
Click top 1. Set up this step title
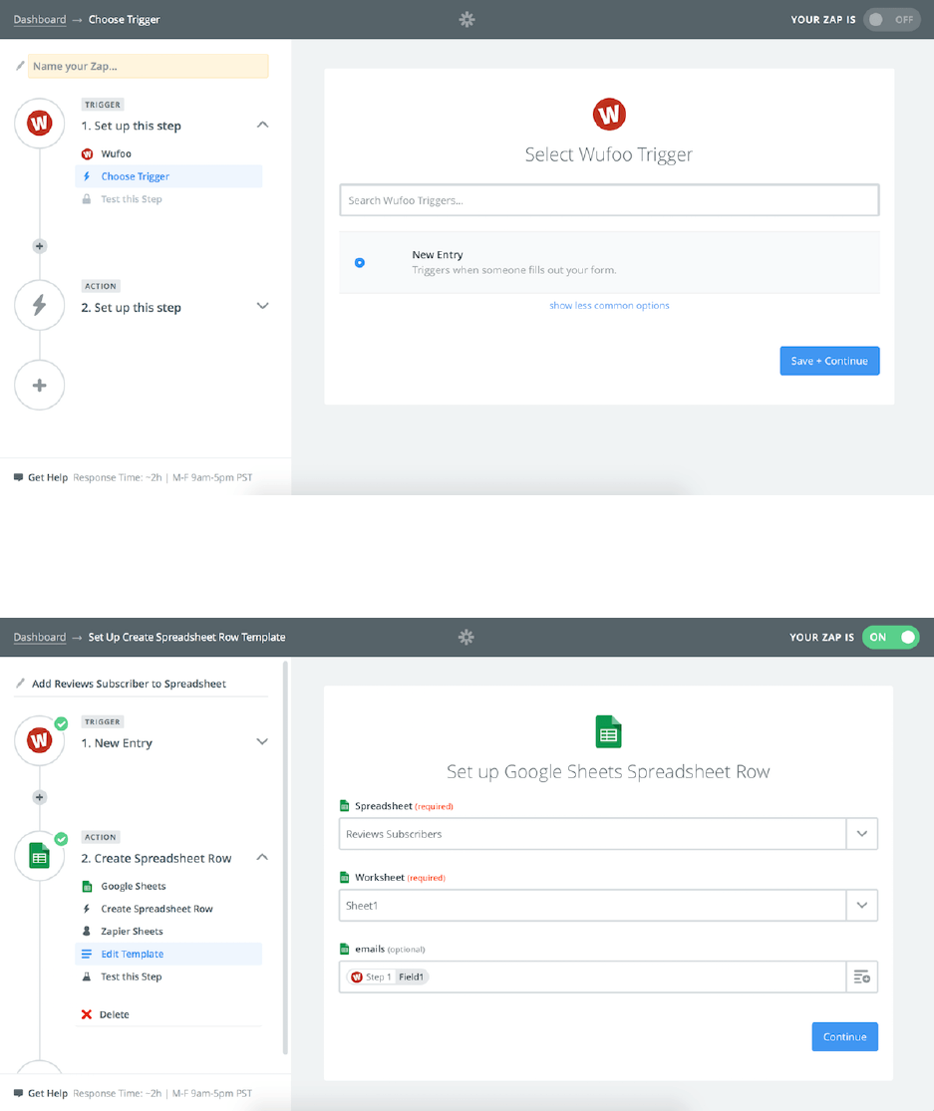(x=132, y=127)
